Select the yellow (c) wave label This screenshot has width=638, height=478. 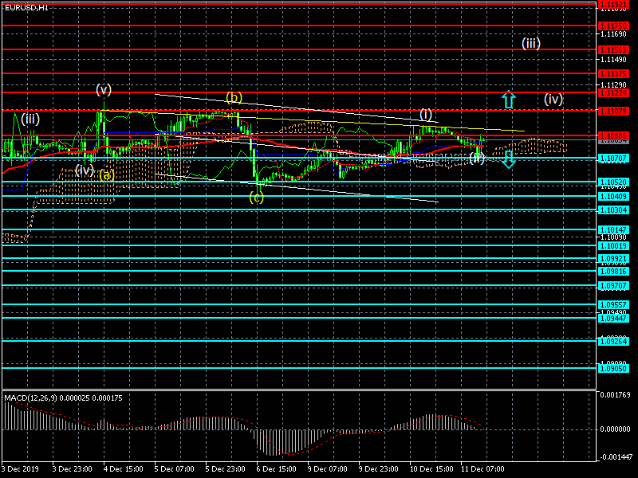click(x=256, y=197)
